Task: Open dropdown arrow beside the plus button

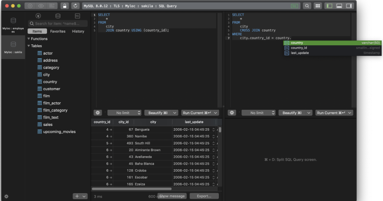Action: (84, 196)
